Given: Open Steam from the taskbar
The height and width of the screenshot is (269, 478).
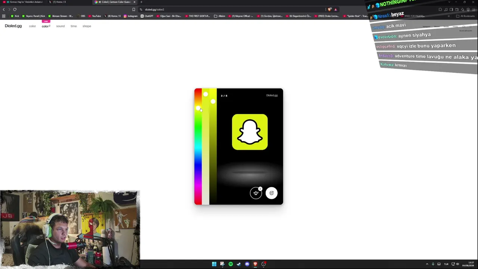Looking at the screenshot, I should (239, 264).
